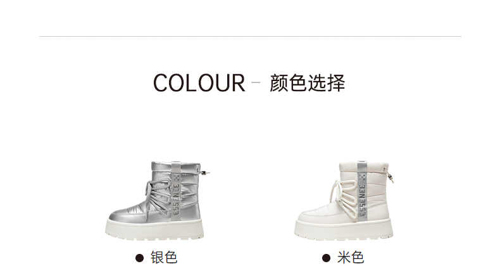Click the quilted toe of the beige boot

pyautogui.click(x=314, y=214)
